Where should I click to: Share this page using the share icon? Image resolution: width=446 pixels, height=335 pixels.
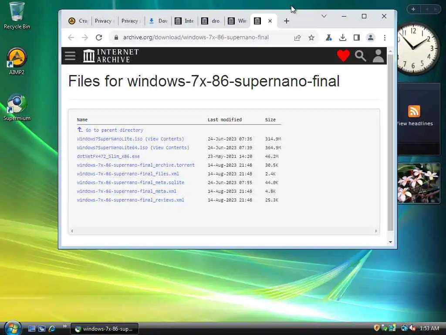pos(297,38)
